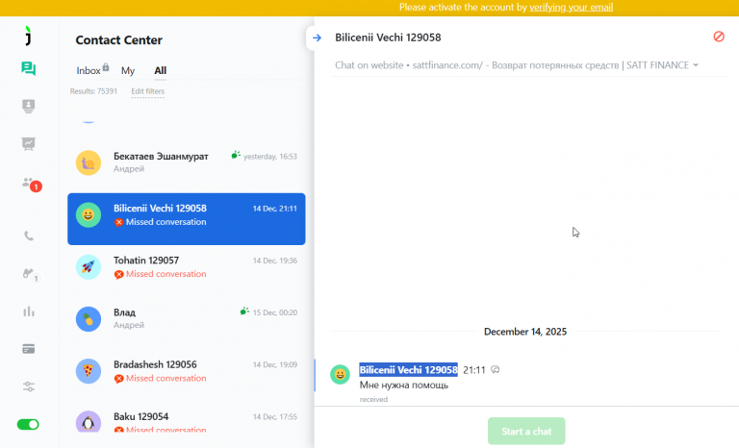Open the contacts sidebar icon
This screenshot has width=739, height=448.
pyautogui.click(x=28, y=106)
